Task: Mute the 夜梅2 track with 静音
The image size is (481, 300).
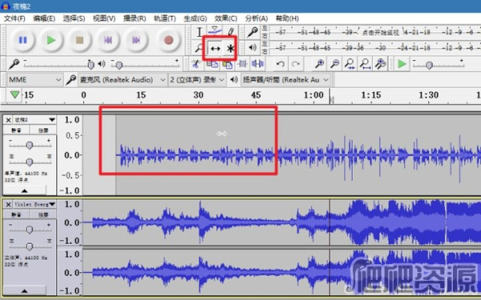Action: [x=16, y=130]
